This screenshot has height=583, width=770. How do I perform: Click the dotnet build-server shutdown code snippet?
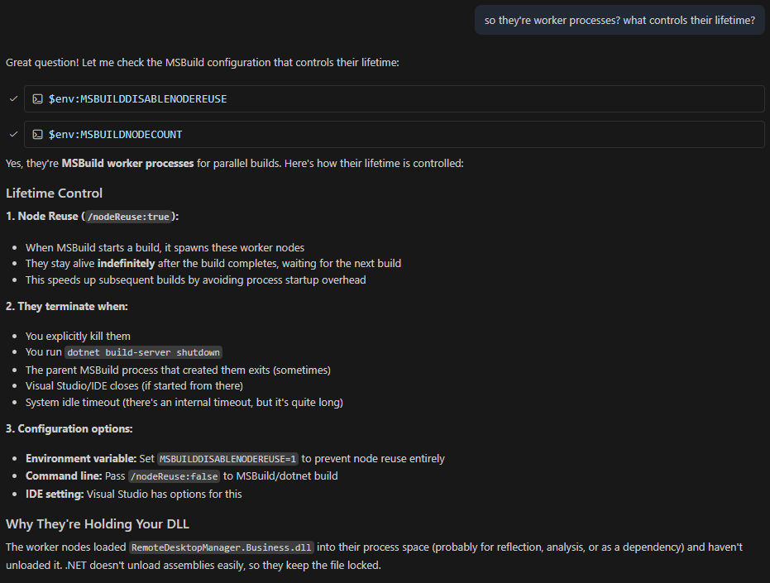click(143, 352)
